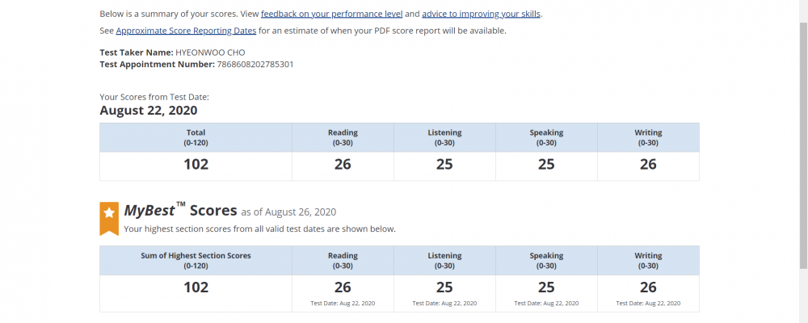Click the MyBest Writing test date text

648,304
